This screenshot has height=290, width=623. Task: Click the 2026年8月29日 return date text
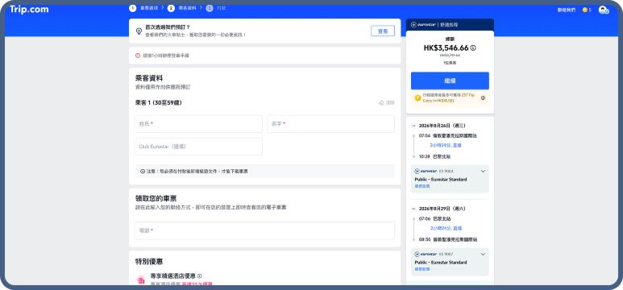click(442, 209)
